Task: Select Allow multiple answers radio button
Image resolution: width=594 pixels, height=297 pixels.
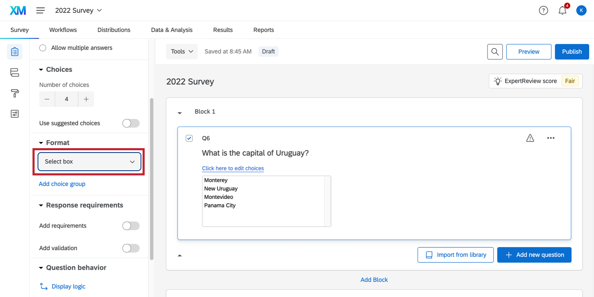Action: [x=43, y=48]
